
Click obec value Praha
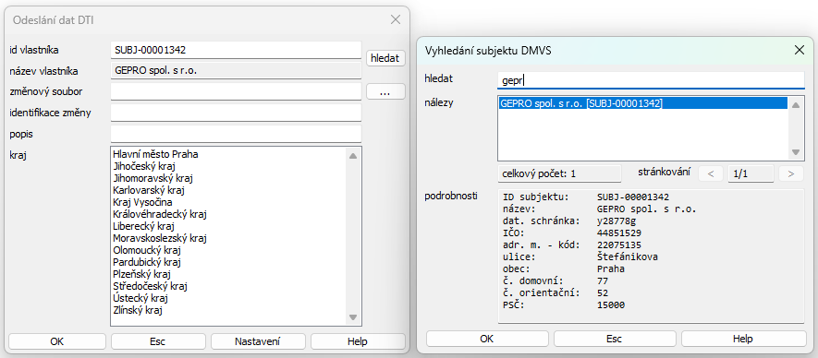tap(611, 268)
